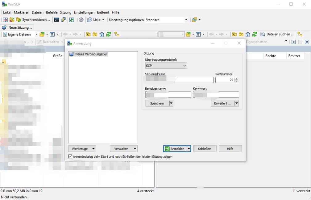311x200 pixels.
Task: Click the Open in PuTTY icon
Action: coord(63,20)
